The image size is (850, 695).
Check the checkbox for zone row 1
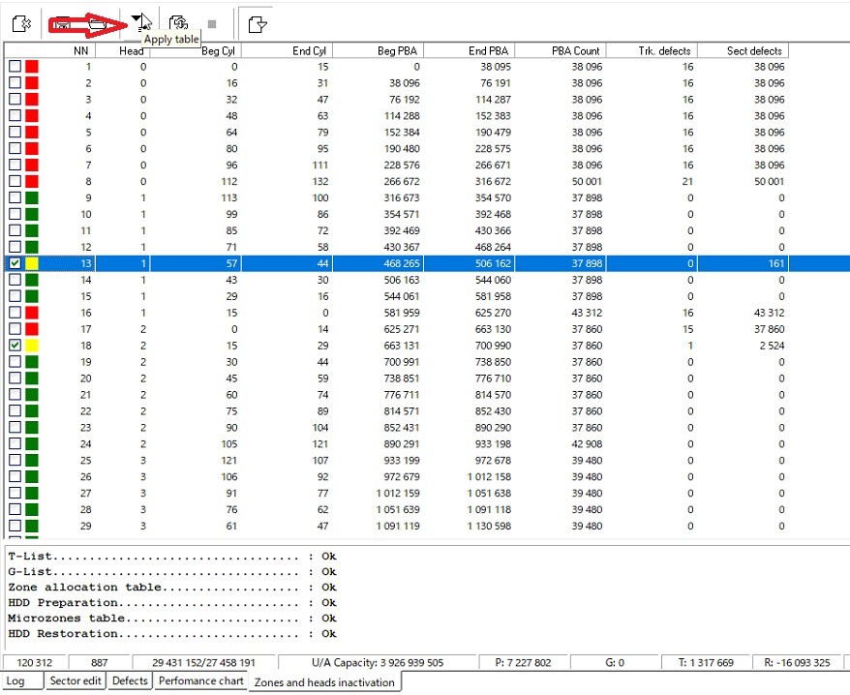(15, 67)
